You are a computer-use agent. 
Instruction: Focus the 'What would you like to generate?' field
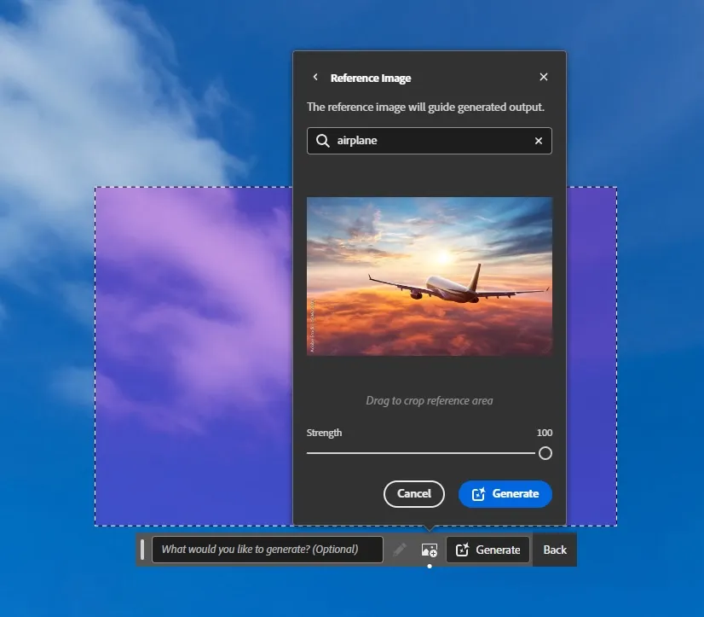point(267,550)
